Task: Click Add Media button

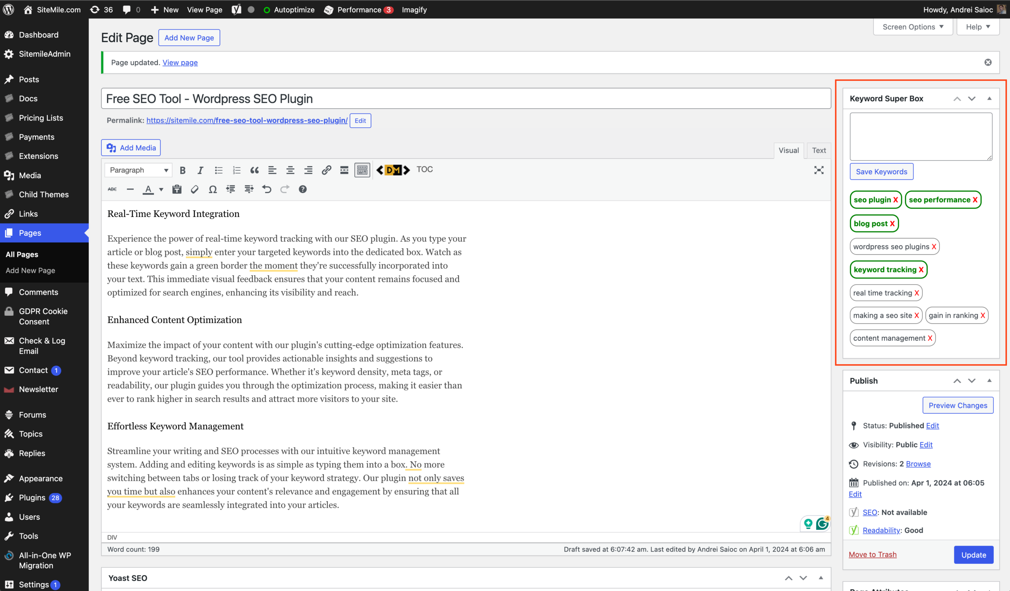Action: [x=131, y=148]
